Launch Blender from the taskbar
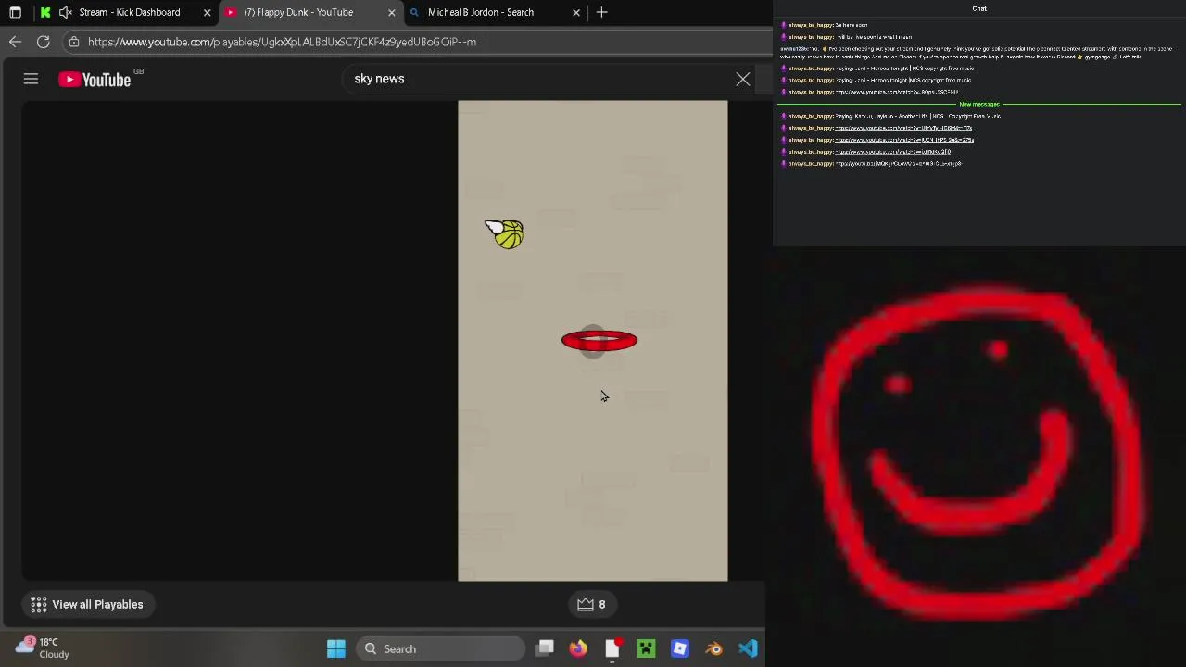This screenshot has height=667, width=1186. (713, 648)
